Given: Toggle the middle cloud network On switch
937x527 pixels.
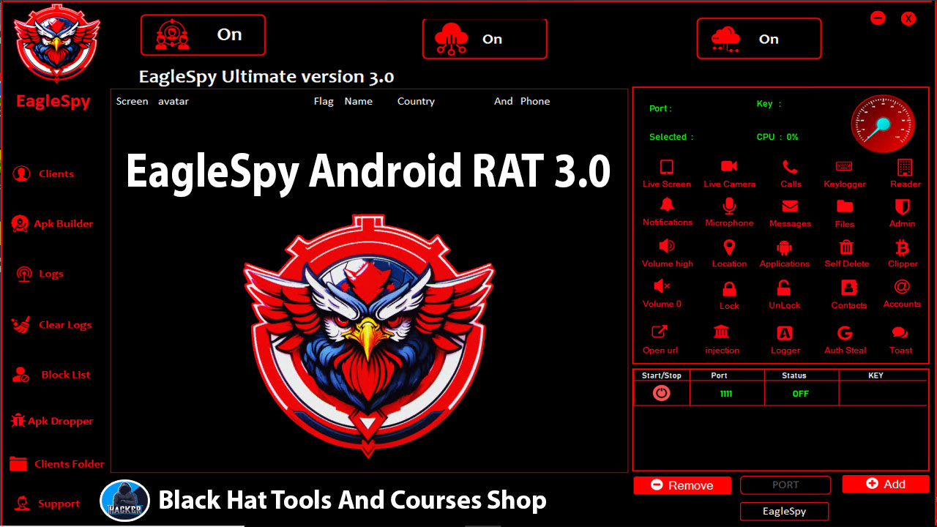Looking at the screenshot, I should click(485, 40).
